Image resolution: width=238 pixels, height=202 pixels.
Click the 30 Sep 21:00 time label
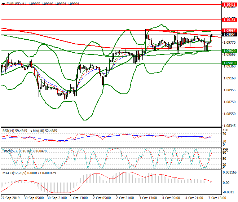(57, 198)
